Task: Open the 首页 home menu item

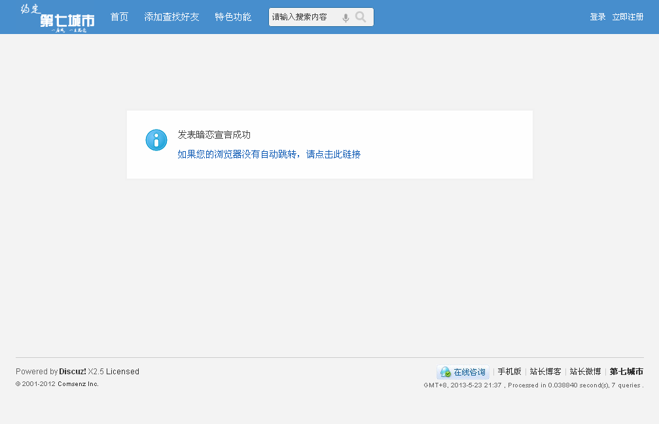Action: point(119,17)
